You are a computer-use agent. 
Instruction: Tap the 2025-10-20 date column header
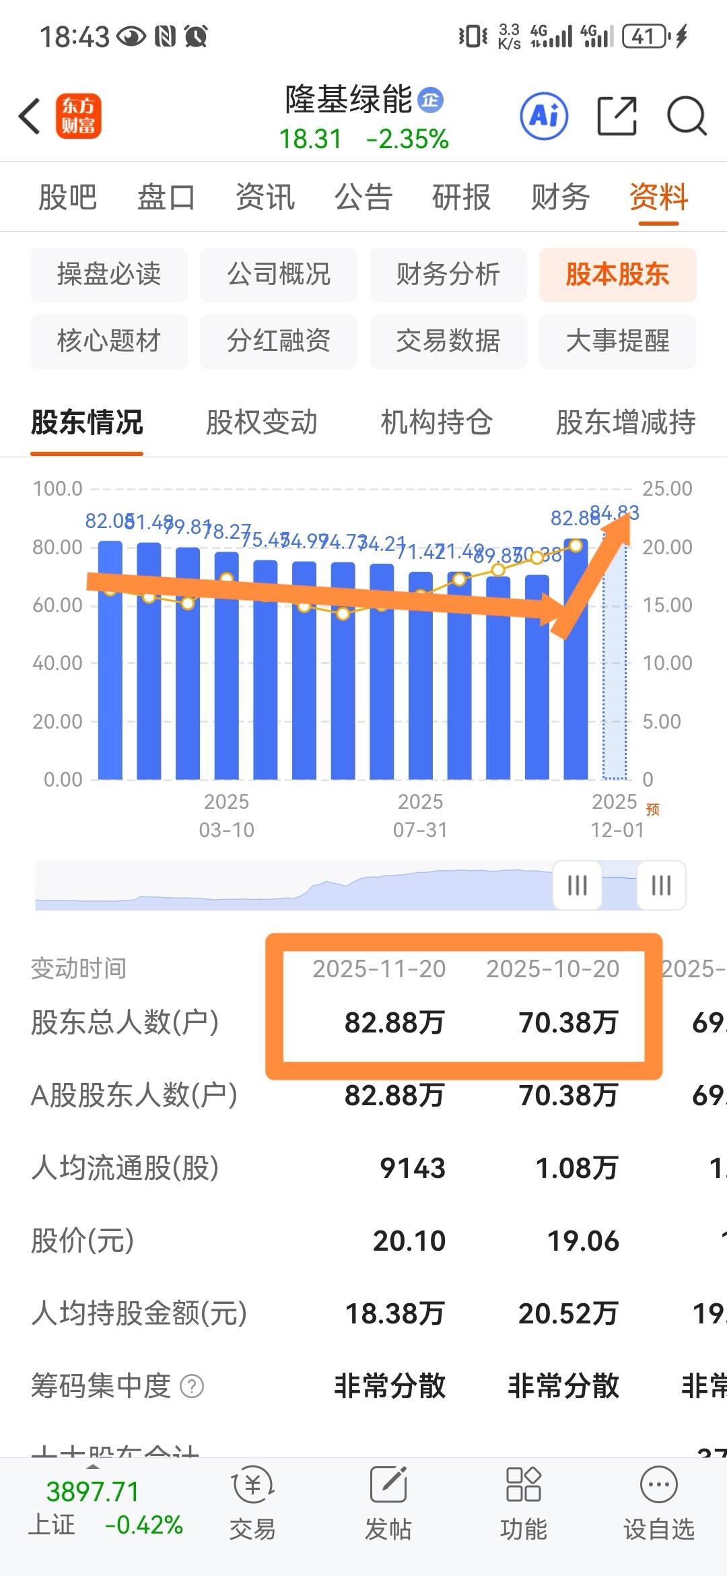click(x=553, y=968)
